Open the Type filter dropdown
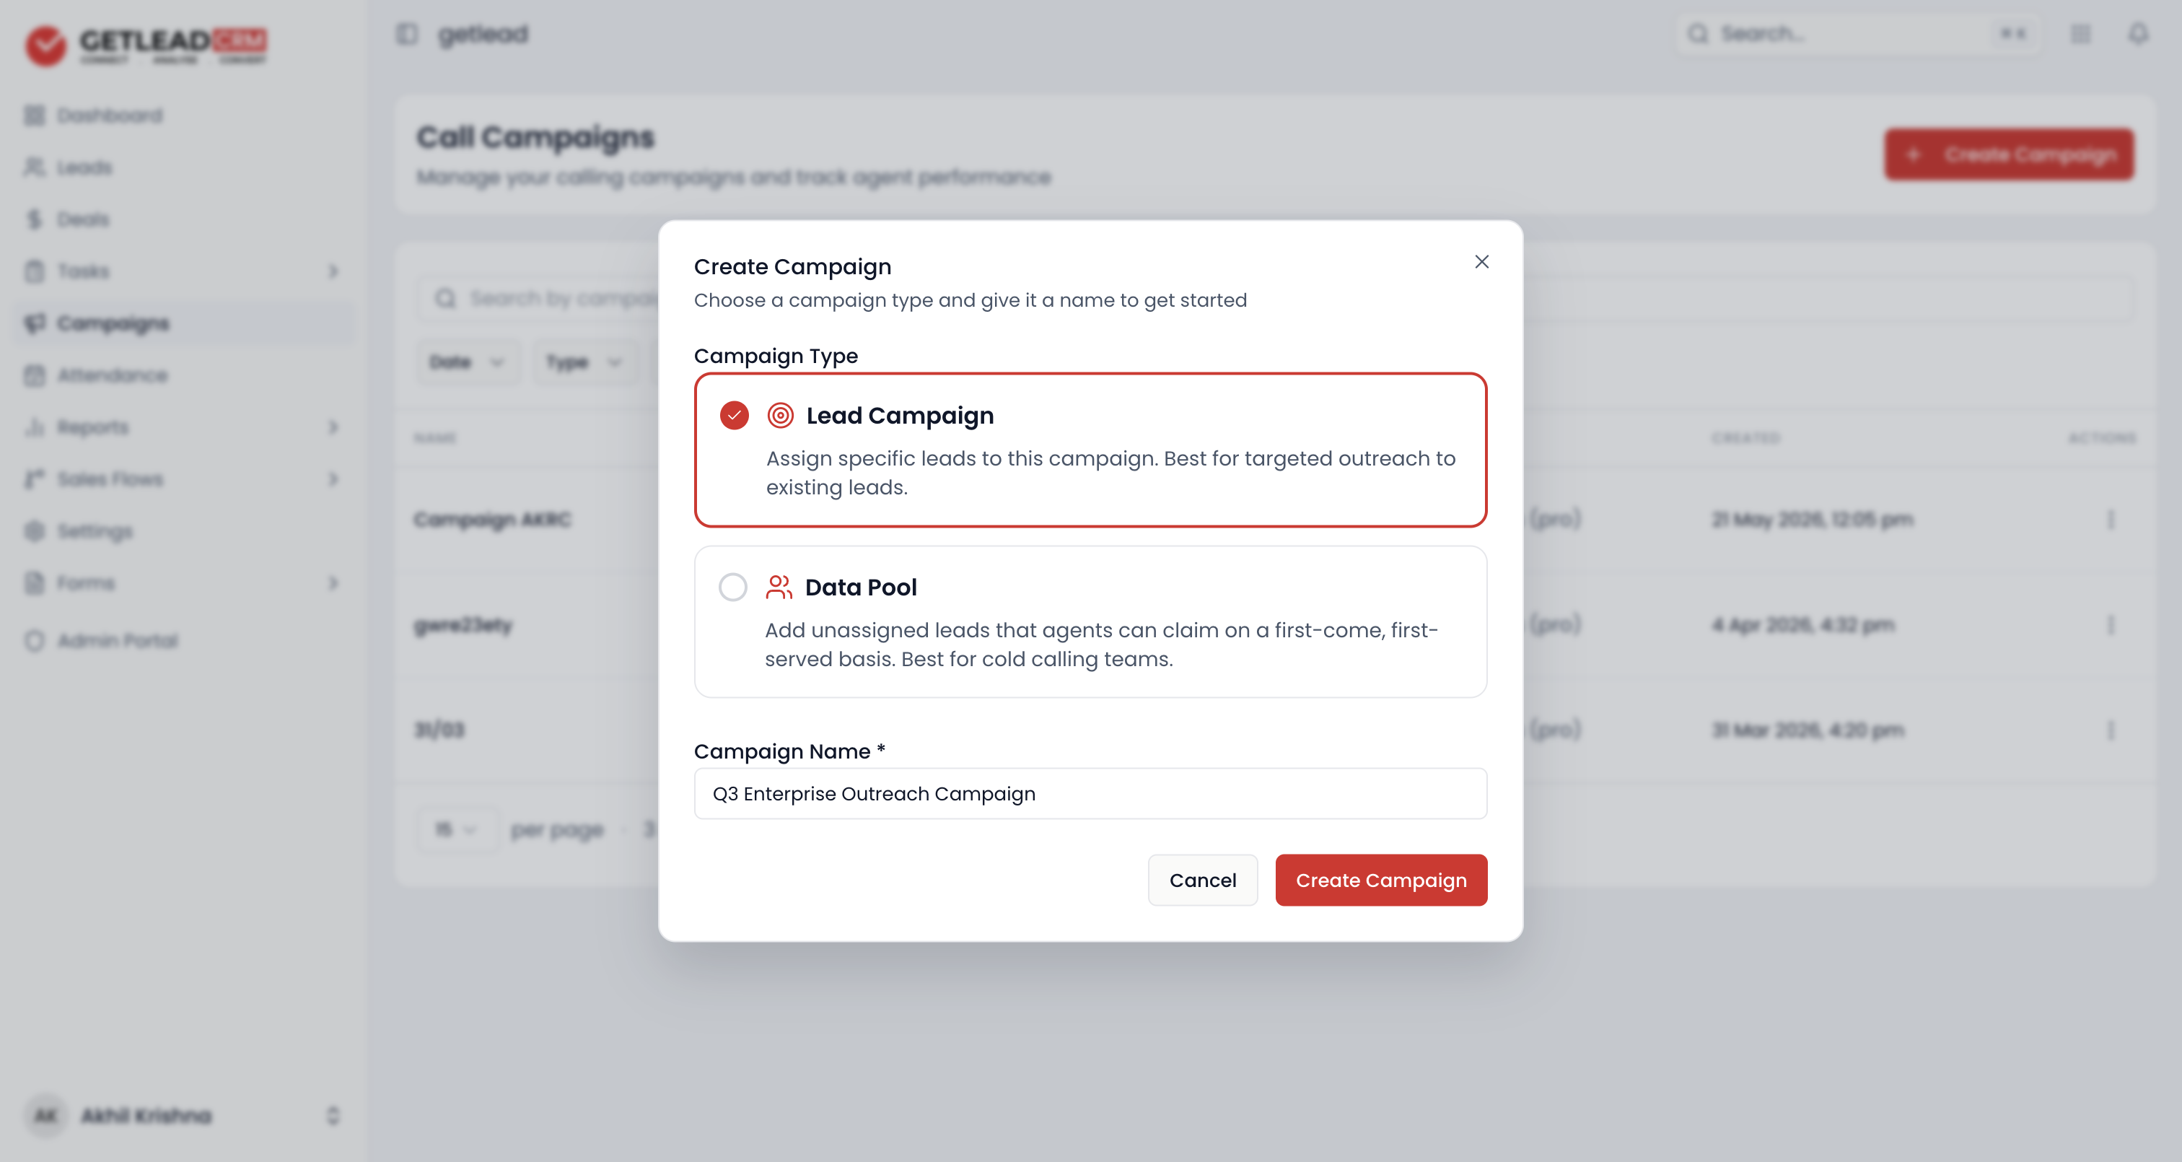 [584, 363]
